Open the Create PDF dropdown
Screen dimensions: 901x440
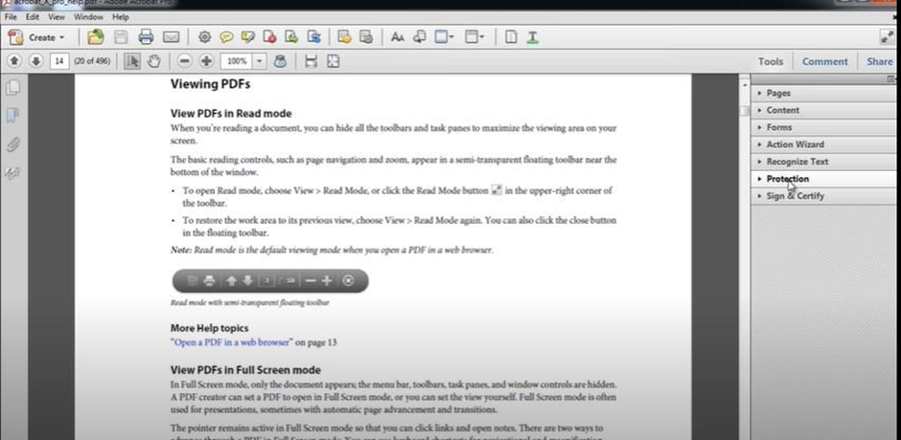tap(35, 38)
